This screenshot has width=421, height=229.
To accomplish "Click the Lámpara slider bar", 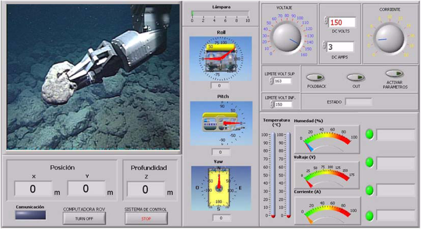I will [220, 13].
